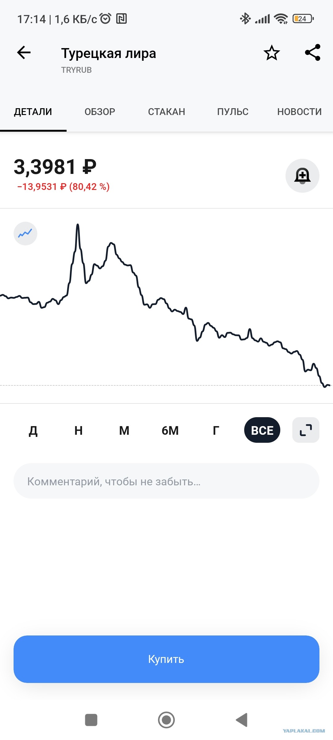The width and height of the screenshot is (333, 740).
Task: Select the Н week period
Action: [x=79, y=430]
